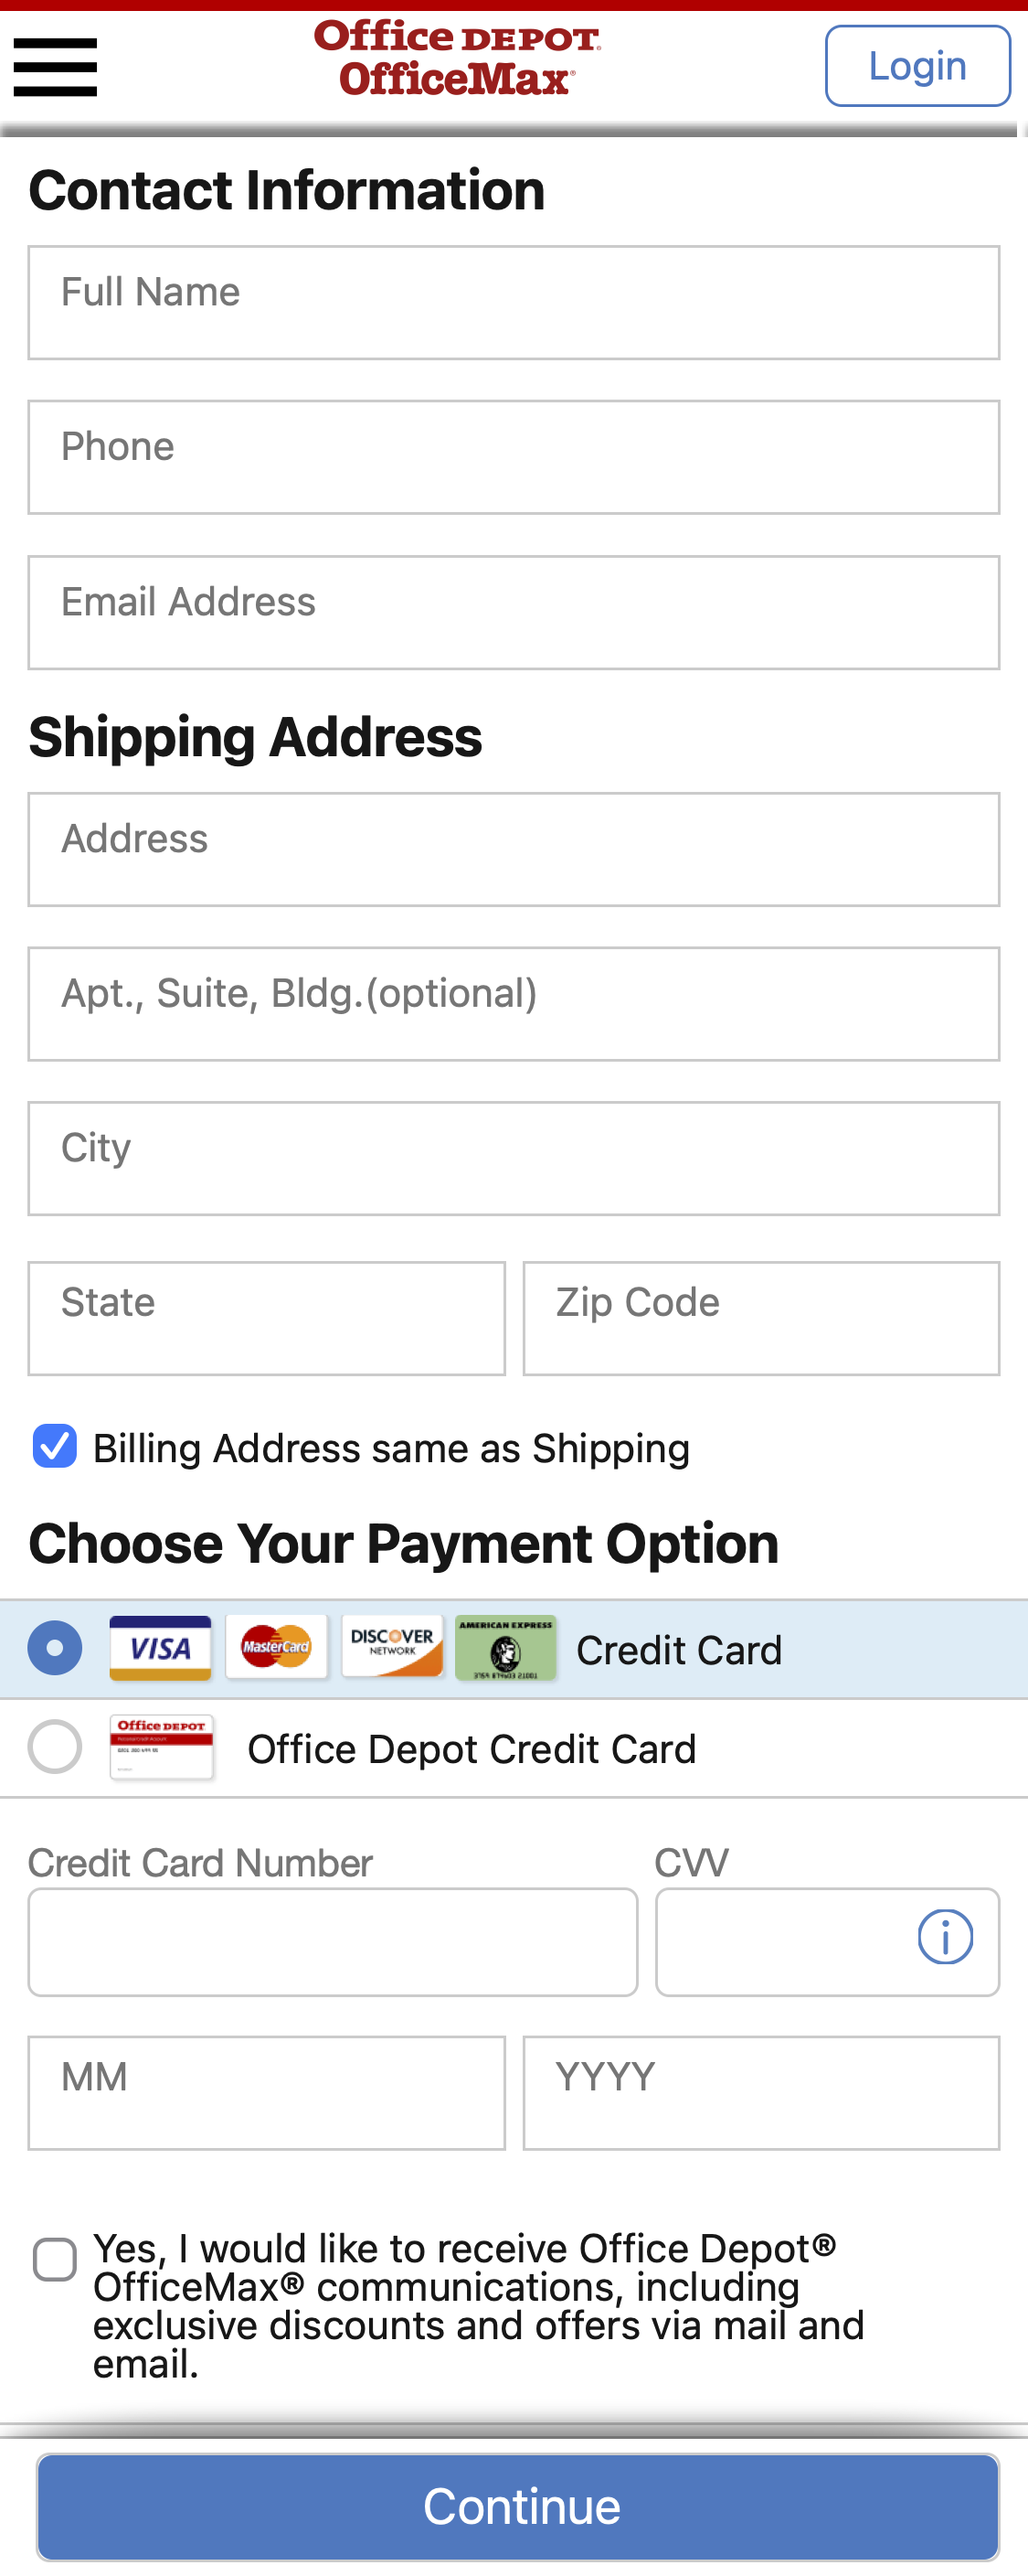Screen dimensions: 1028x2576
Task: Click the Full Name field
Action: [x=514, y=301]
